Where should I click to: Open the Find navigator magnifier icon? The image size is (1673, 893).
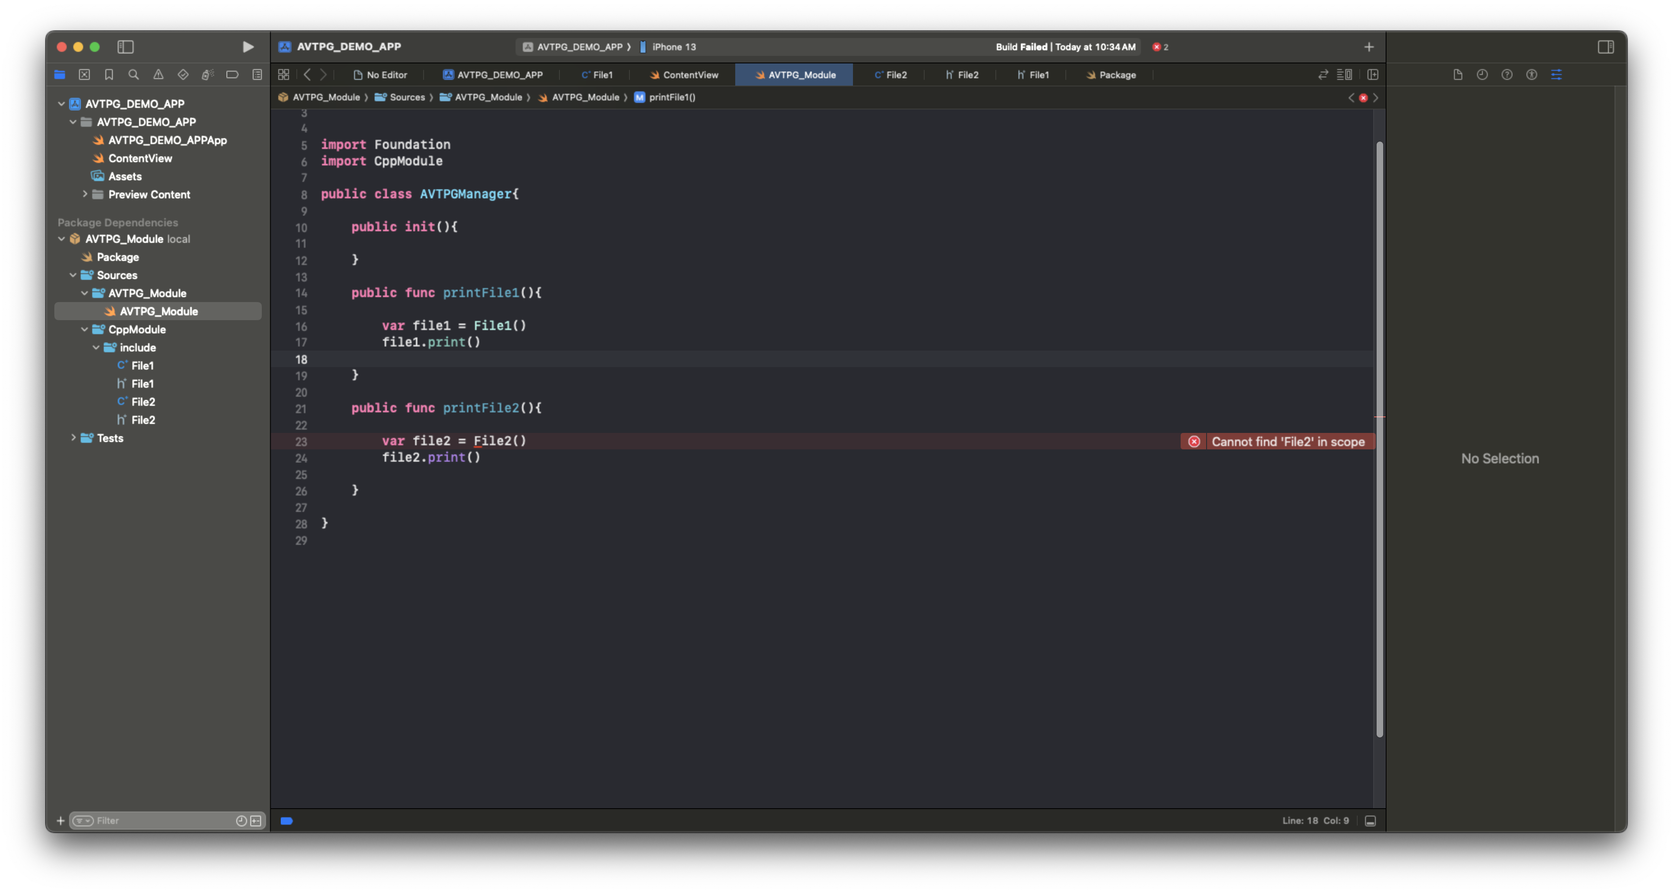tap(134, 74)
